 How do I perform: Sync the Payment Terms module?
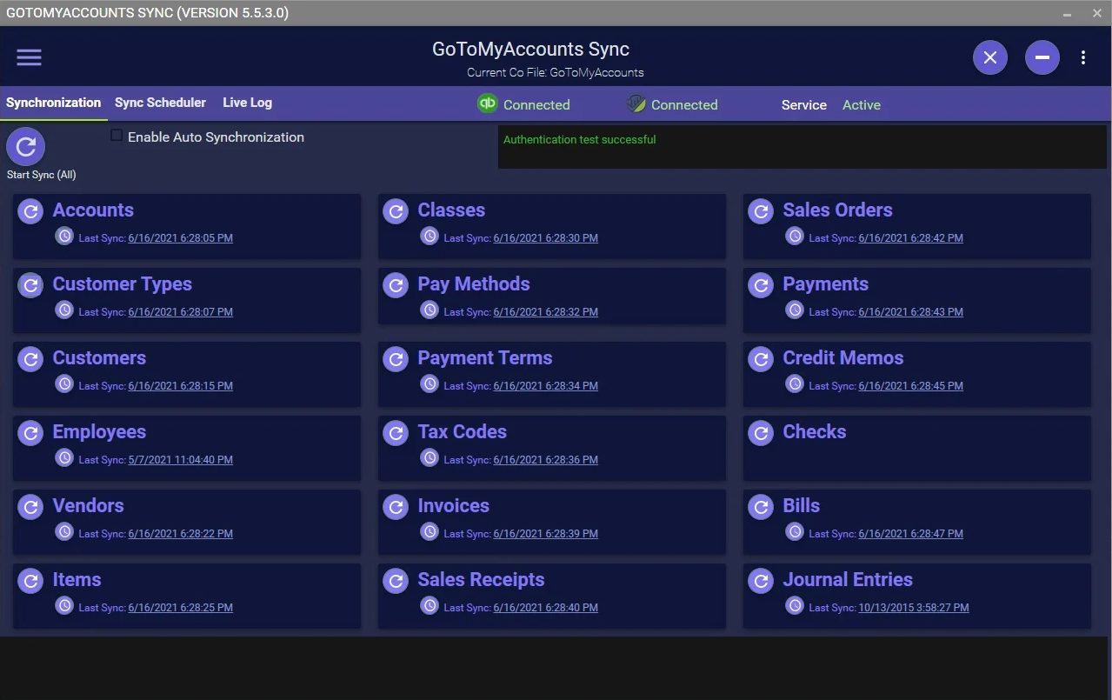396,359
